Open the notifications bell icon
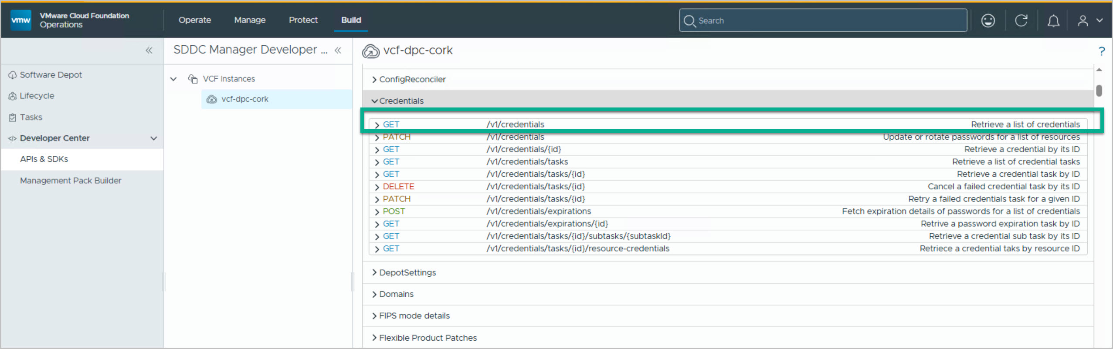The height and width of the screenshot is (349, 1113). point(1053,20)
